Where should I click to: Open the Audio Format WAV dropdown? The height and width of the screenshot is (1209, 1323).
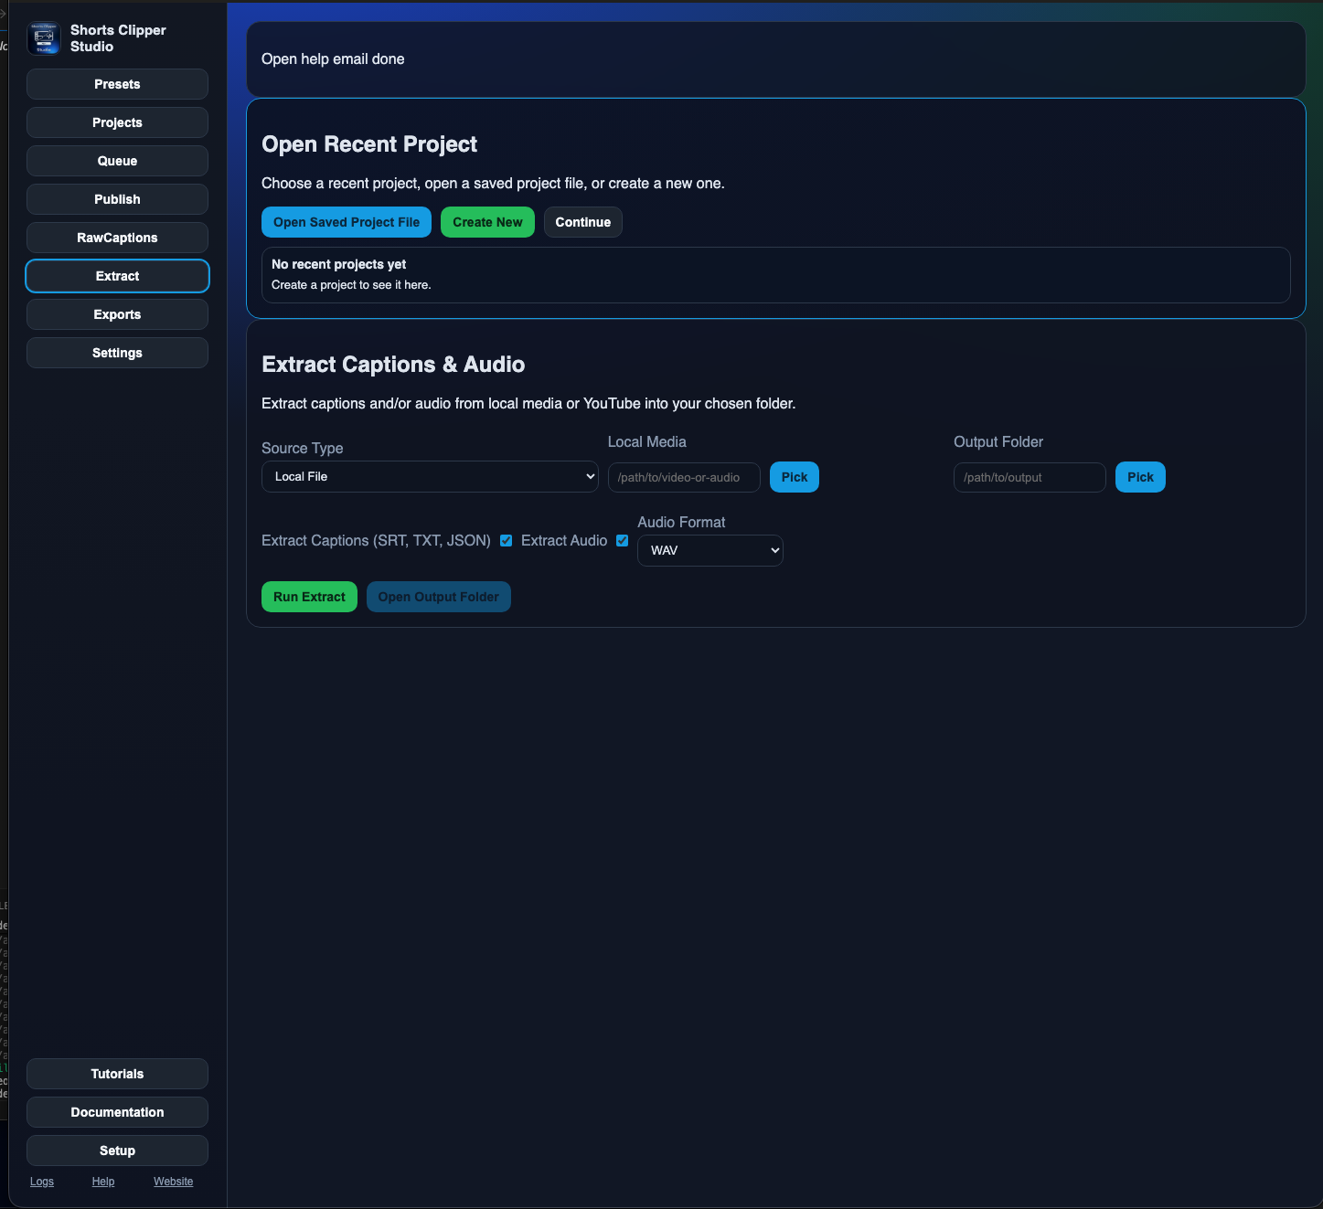click(x=710, y=550)
